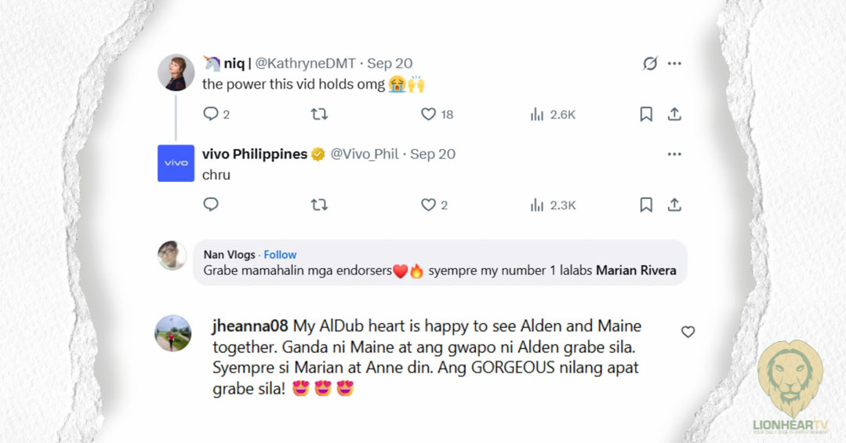This screenshot has height=443, width=846.
Task: Open Grok icon on niq's tweet
Action: coord(650,64)
